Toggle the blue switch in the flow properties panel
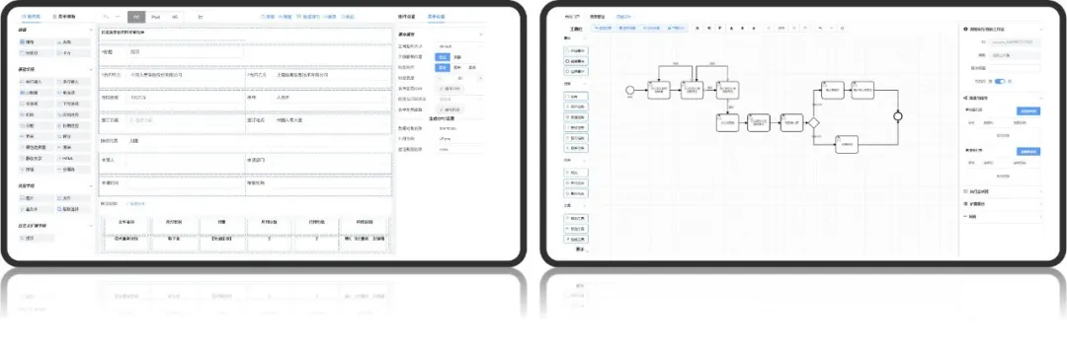Viewport: 1067px width, 355px height. coord(1000,82)
